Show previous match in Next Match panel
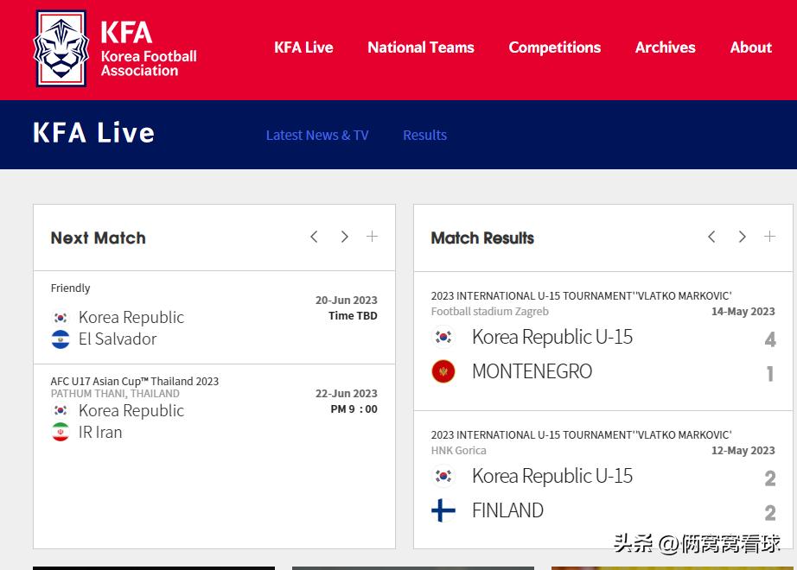 pos(314,237)
